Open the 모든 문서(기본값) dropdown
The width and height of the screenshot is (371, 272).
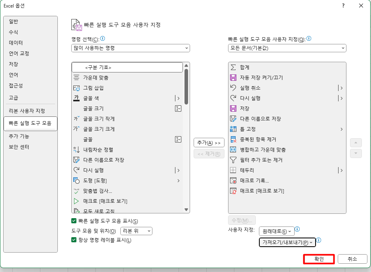pos(287,48)
